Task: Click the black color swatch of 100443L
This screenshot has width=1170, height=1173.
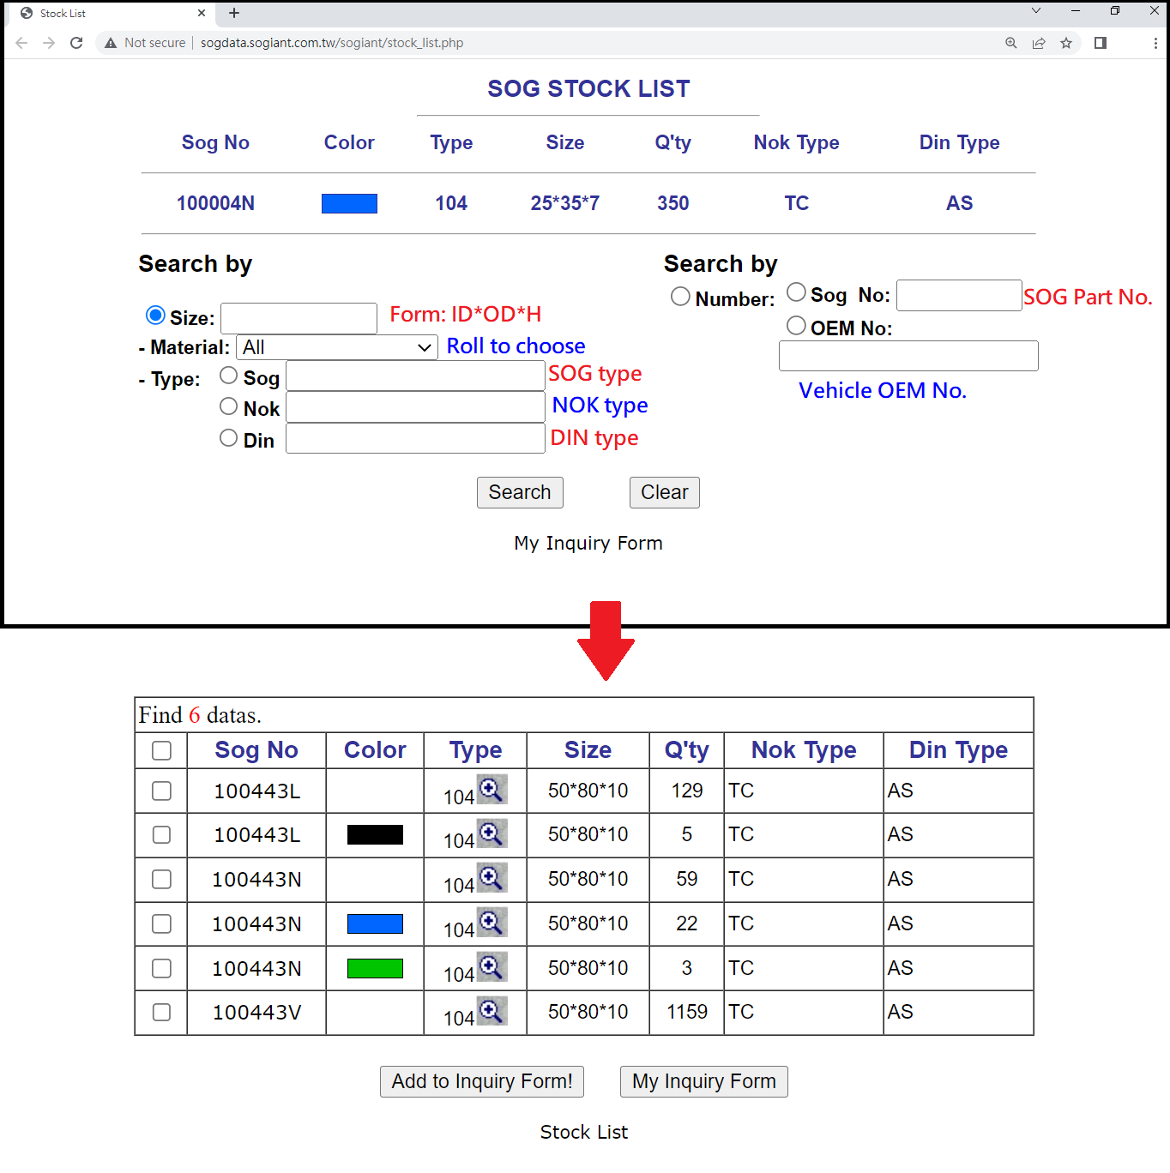Action: pos(375,834)
